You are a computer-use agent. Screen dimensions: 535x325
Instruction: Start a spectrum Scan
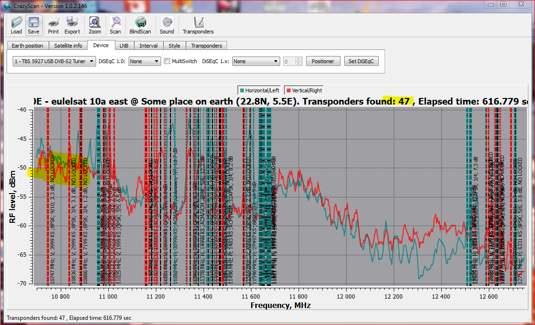(x=115, y=25)
